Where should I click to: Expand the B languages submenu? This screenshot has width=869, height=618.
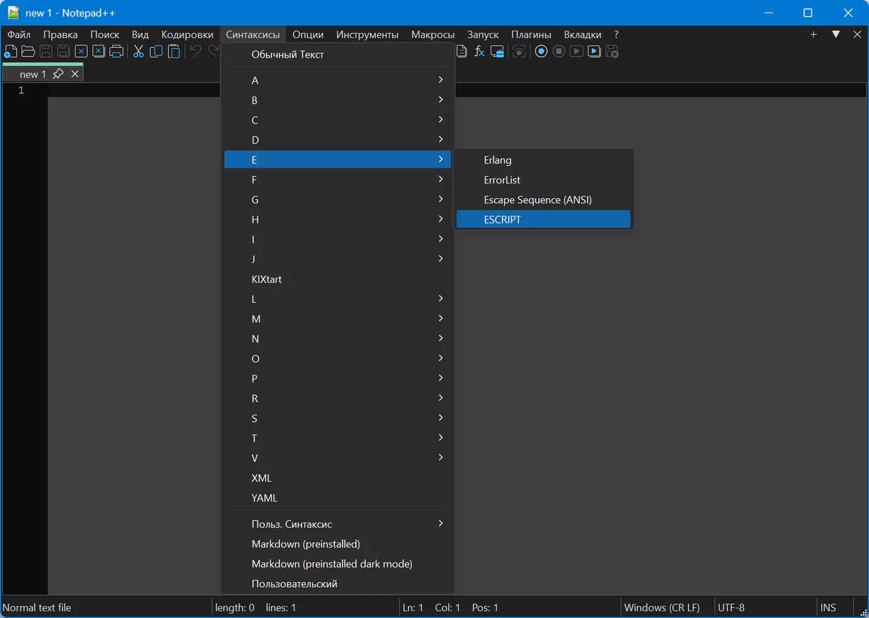[338, 100]
